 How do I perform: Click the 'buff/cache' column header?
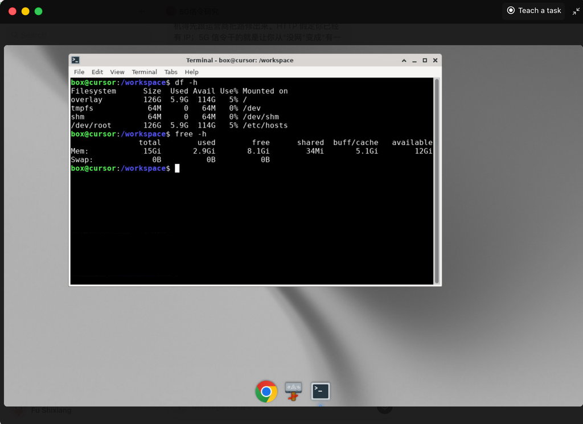click(x=356, y=142)
